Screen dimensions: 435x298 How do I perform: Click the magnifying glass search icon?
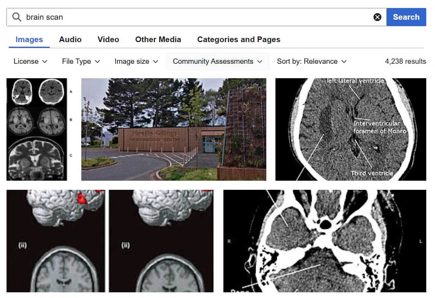tap(17, 17)
